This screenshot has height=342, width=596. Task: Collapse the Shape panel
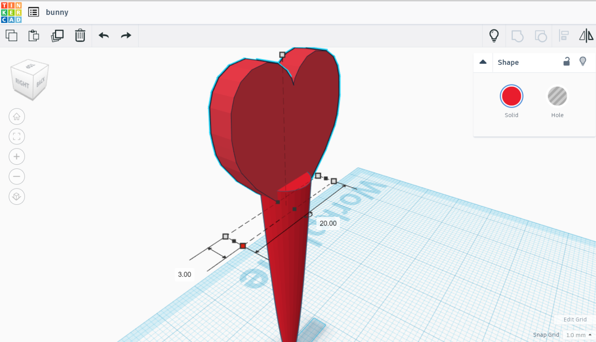(483, 62)
